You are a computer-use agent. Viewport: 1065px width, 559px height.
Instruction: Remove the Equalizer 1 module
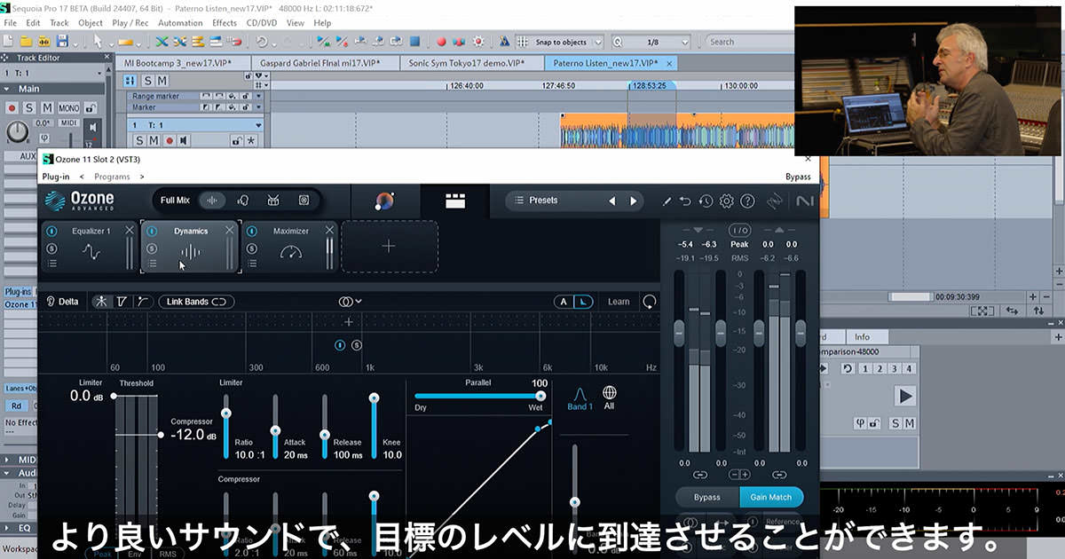[130, 231]
